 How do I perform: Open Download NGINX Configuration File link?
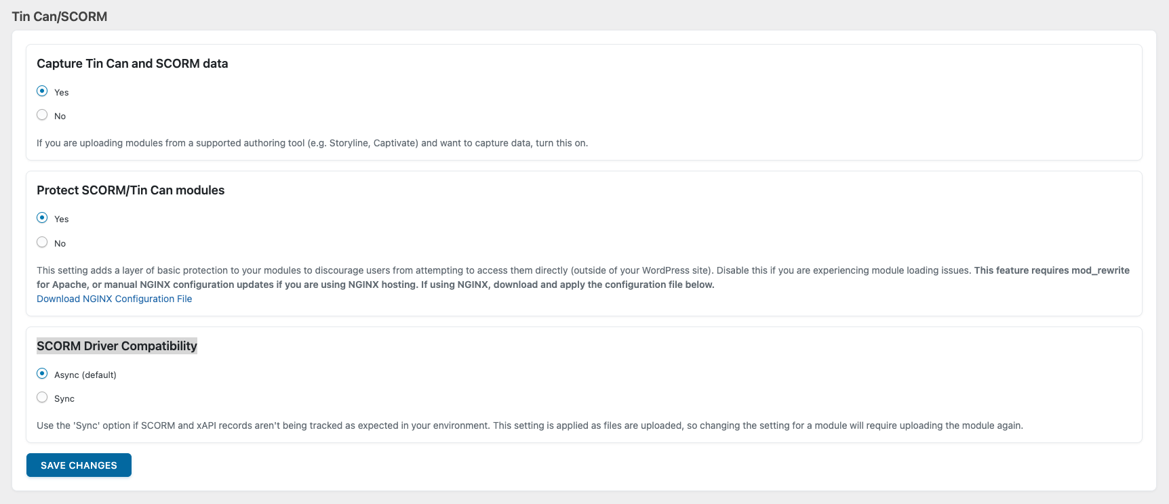[x=114, y=299]
